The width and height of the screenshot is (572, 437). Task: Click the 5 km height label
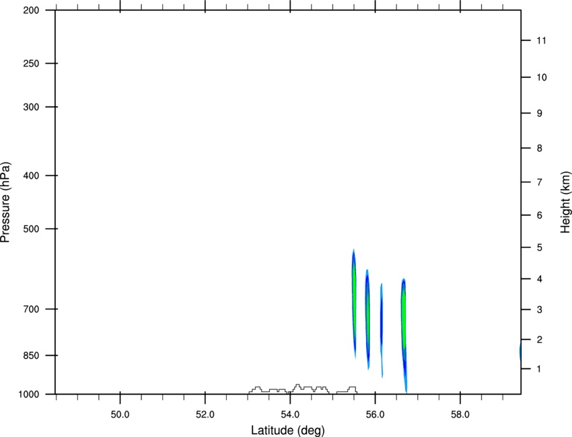pyautogui.click(x=540, y=248)
